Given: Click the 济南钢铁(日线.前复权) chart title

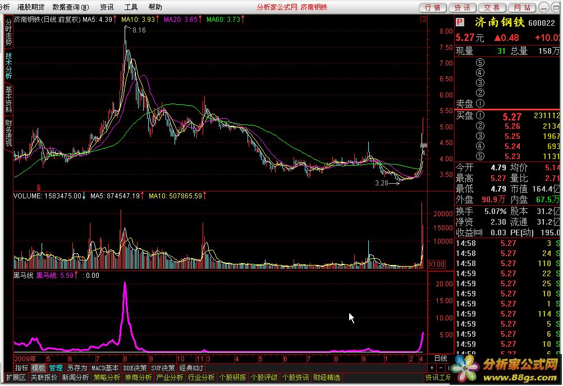Looking at the screenshot, I should [x=47, y=20].
